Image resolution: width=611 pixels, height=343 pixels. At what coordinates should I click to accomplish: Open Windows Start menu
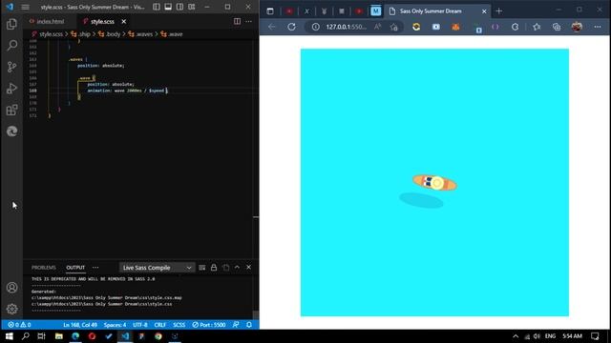[9, 336]
